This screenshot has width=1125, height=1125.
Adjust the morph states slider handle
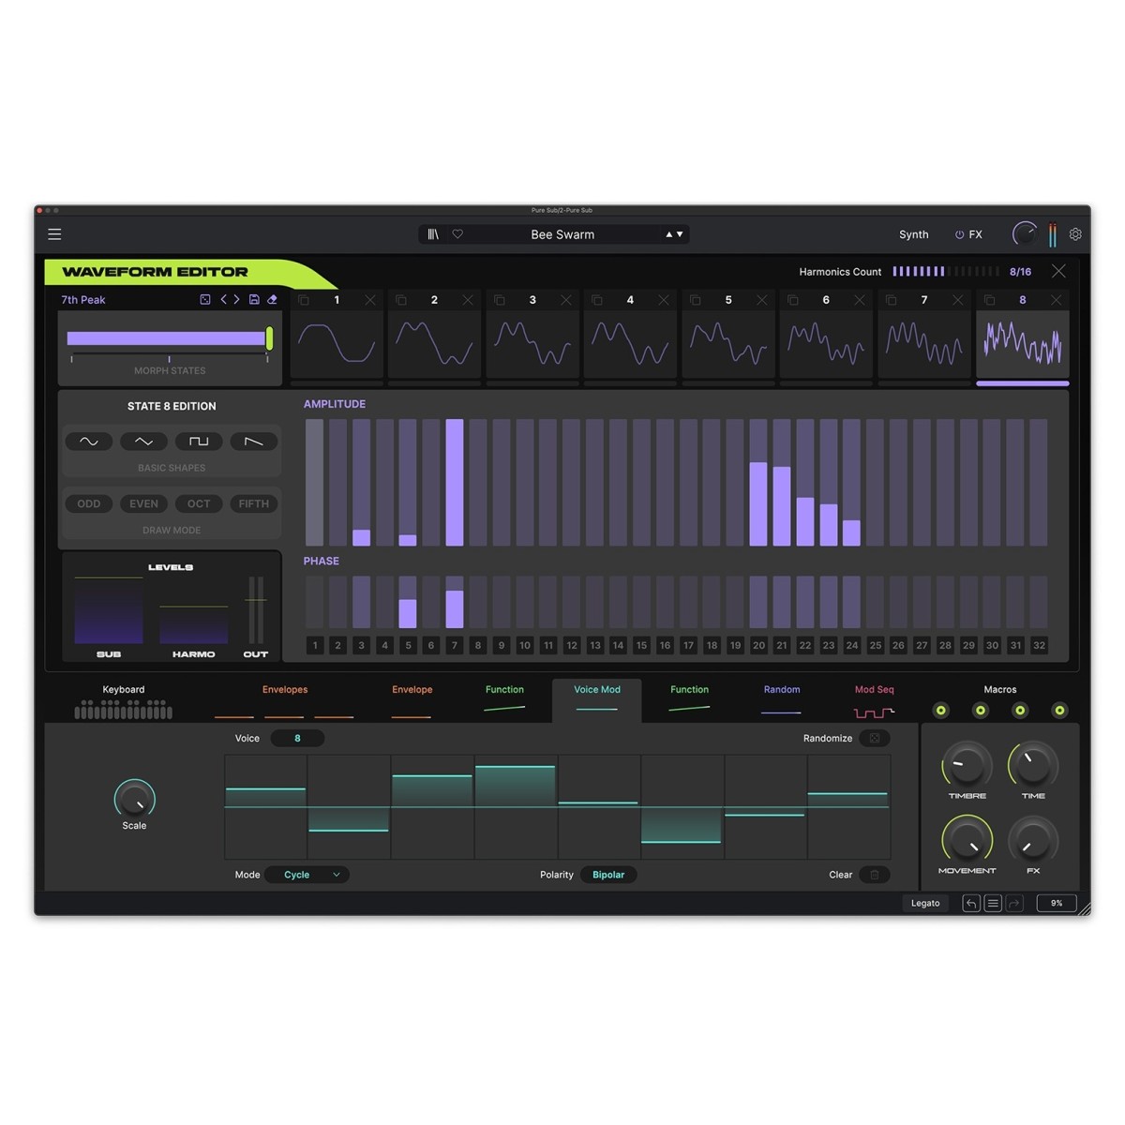[x=270, y=338]
